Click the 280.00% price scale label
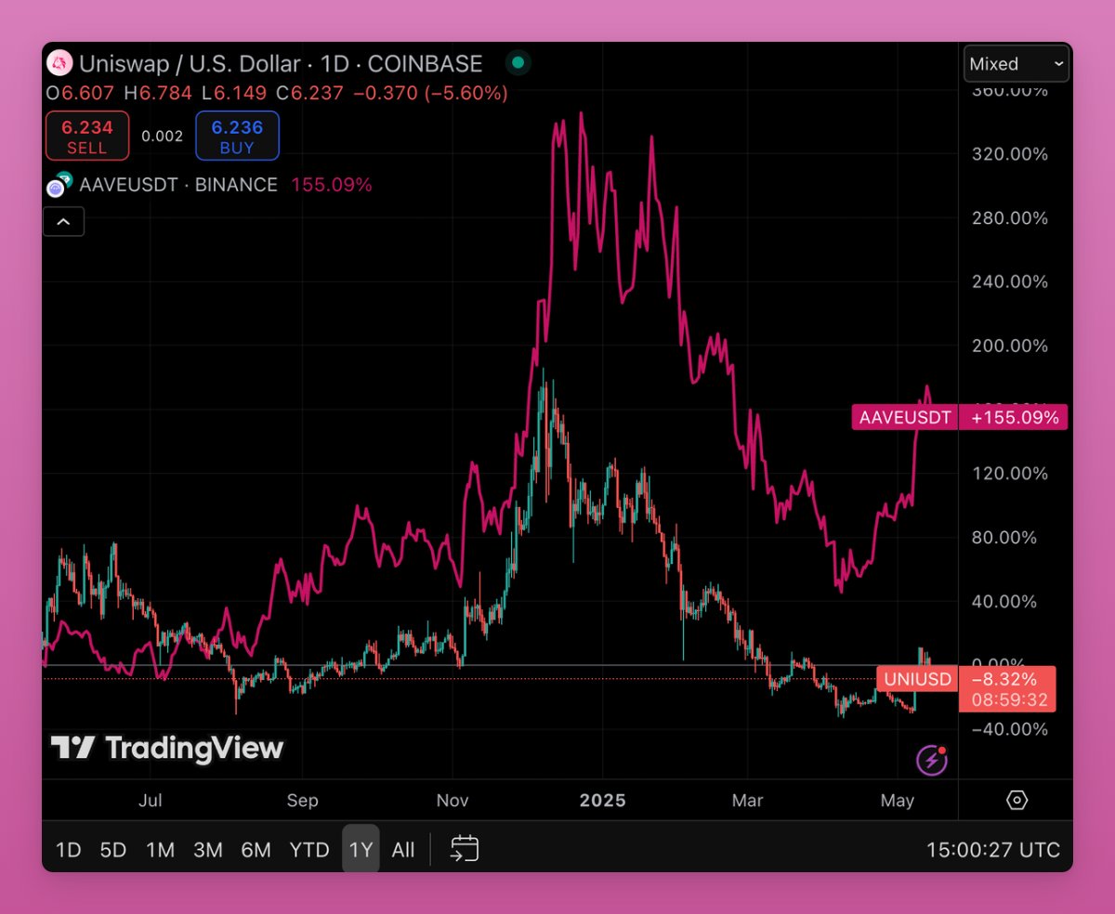This screenshot has height=914, width=1115. (1010, 218)
